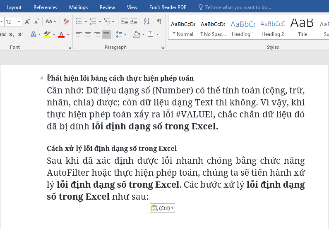The height and width of the screenshot is (229, 329).
Task: Align text left
Action: click(79, 34)
